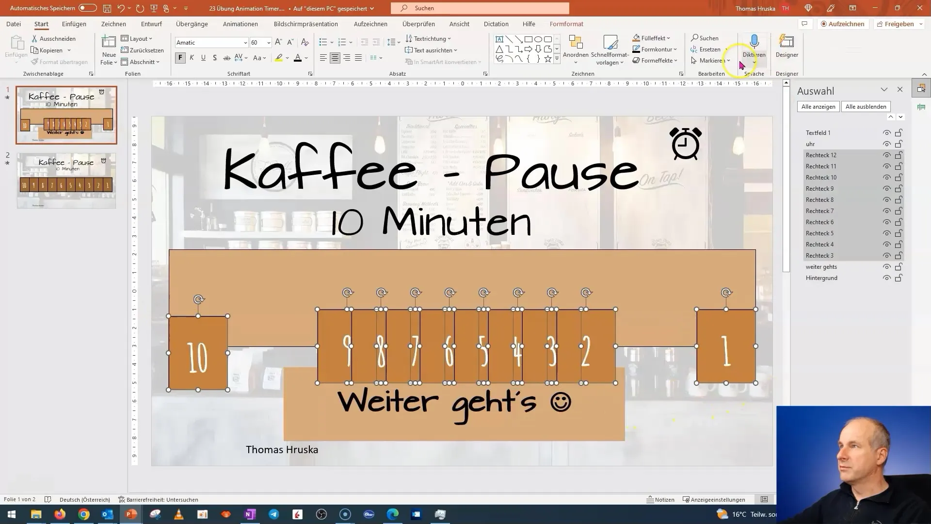
Task: Open PowerPoint from the Windows taskbar
Action: pyautogui.click(x=131, y=514)
